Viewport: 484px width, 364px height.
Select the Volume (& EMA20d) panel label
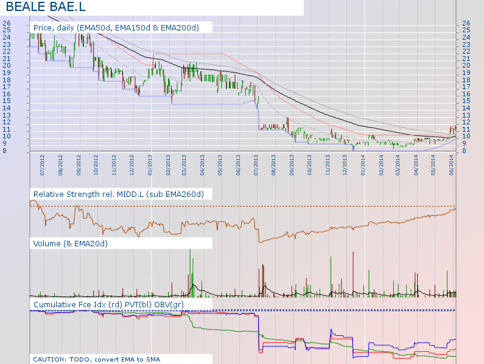click(x=70, y=244)
